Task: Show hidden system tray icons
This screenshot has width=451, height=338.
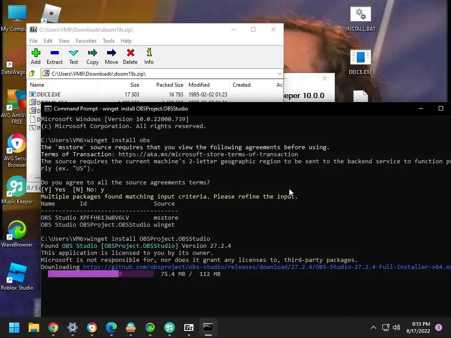Action: 373,327
